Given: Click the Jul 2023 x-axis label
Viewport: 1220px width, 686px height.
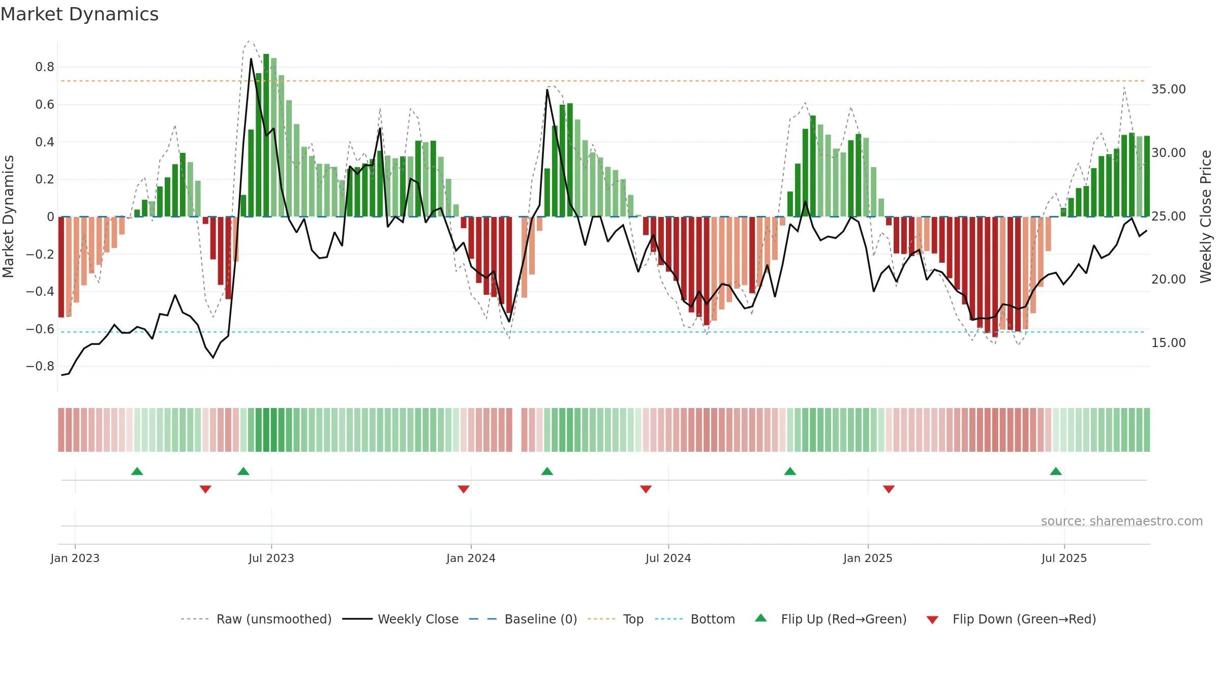Looking at the screenshot, I should (x=271, y=558).
